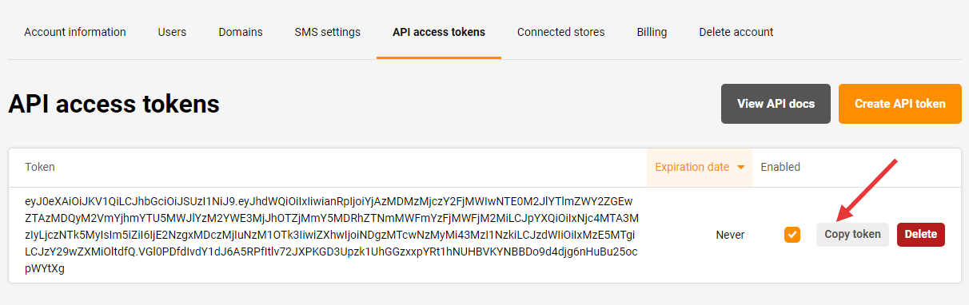Click the API access tokens page heading
This screenshot has width=969, height=305.
tap(114, 104)
